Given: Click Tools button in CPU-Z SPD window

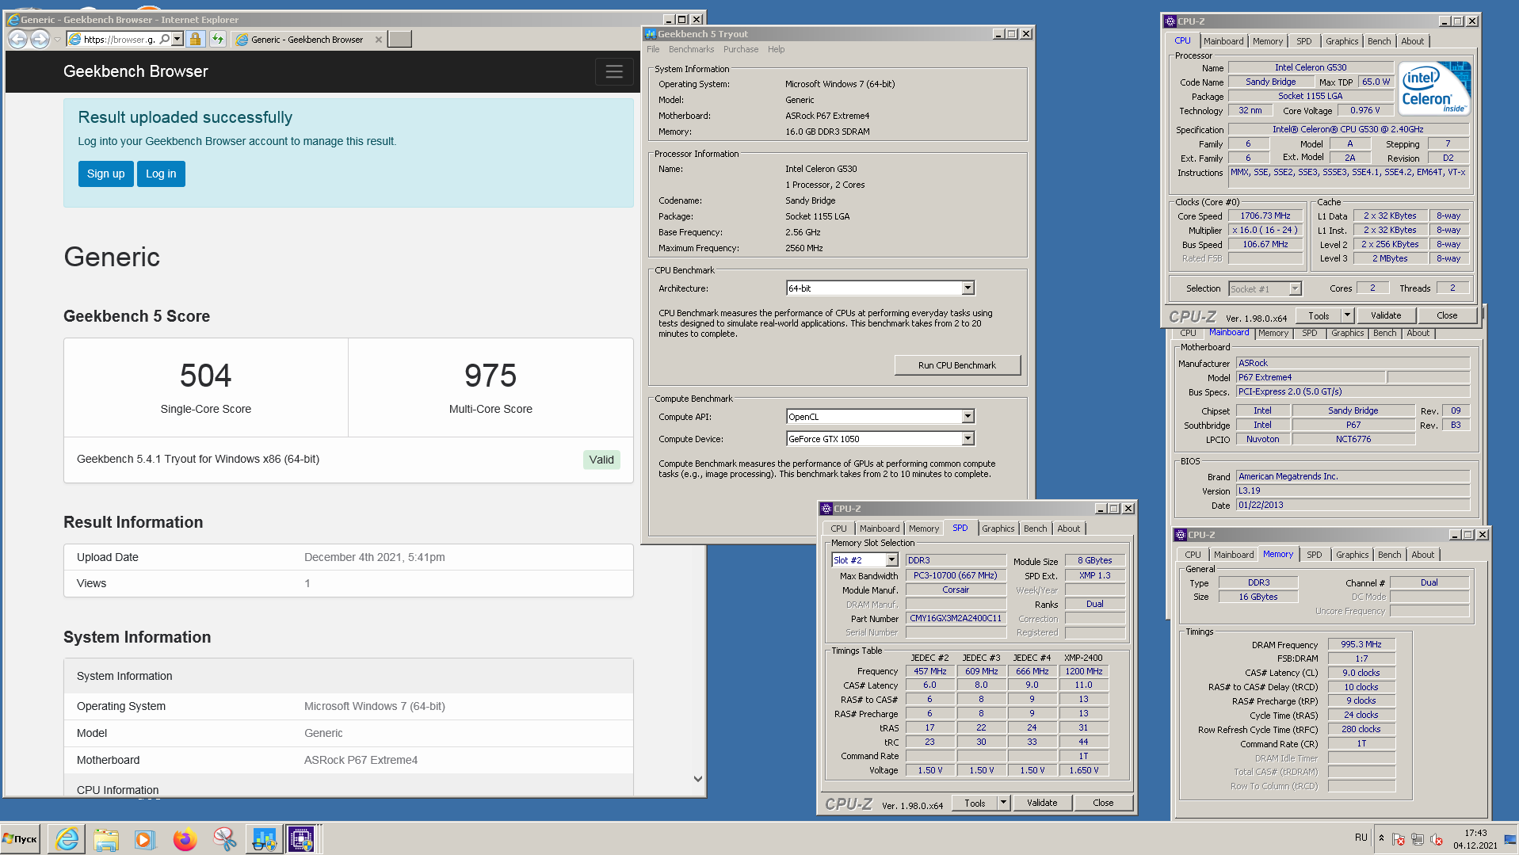Looking at the screenshot, I should [x=974, y=803].
